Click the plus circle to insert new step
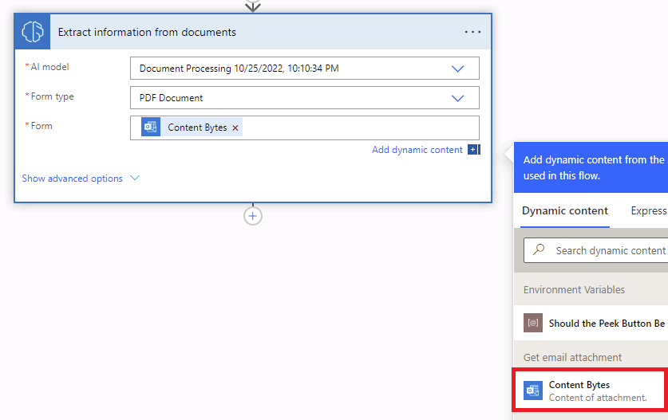 pyautogui.click(x=253, y=216)
